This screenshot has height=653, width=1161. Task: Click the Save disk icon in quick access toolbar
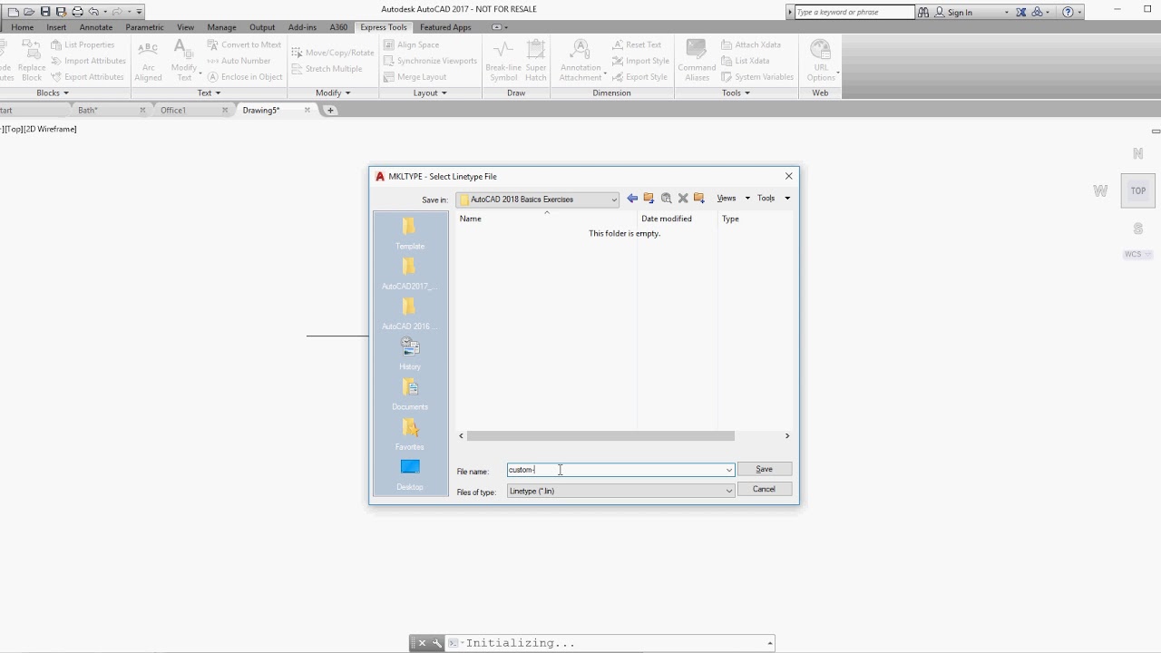pyautogui.click(x=45, y=12)
